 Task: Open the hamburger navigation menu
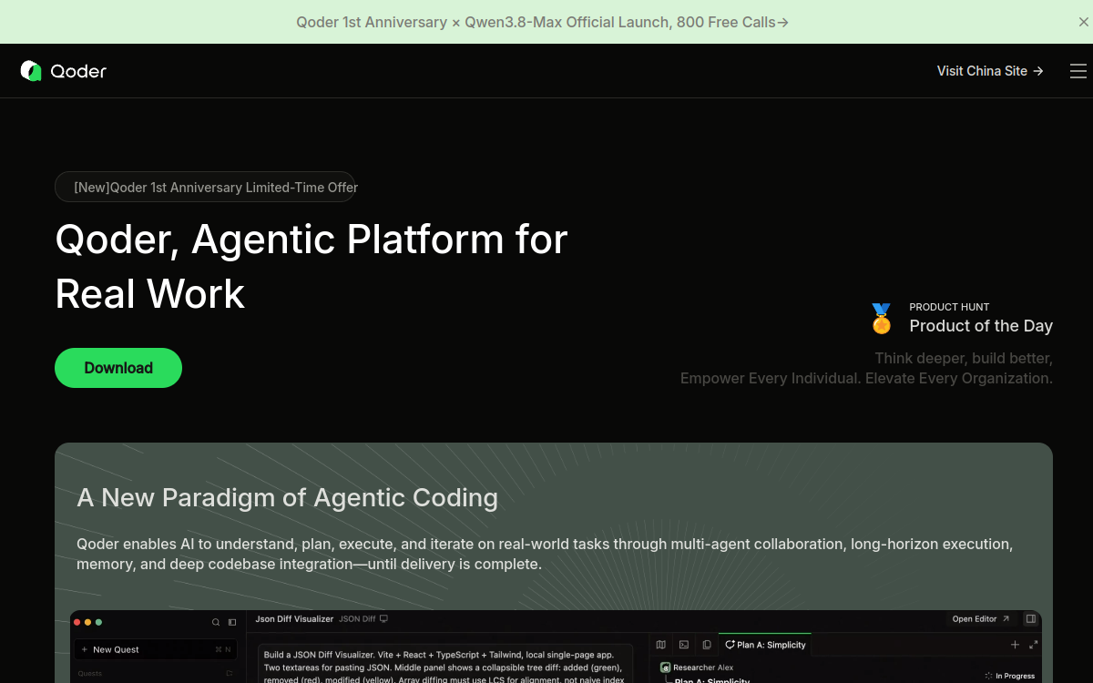pos(1078,71)
